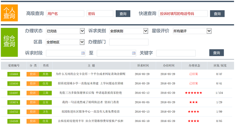The height and width of the screenshot is (124, 235).
Task: Click the 住房 tag in row 155650
Action: point(45,83)
